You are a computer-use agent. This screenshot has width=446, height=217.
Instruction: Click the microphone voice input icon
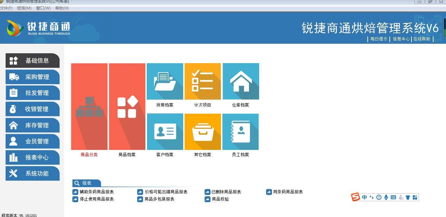386,197
